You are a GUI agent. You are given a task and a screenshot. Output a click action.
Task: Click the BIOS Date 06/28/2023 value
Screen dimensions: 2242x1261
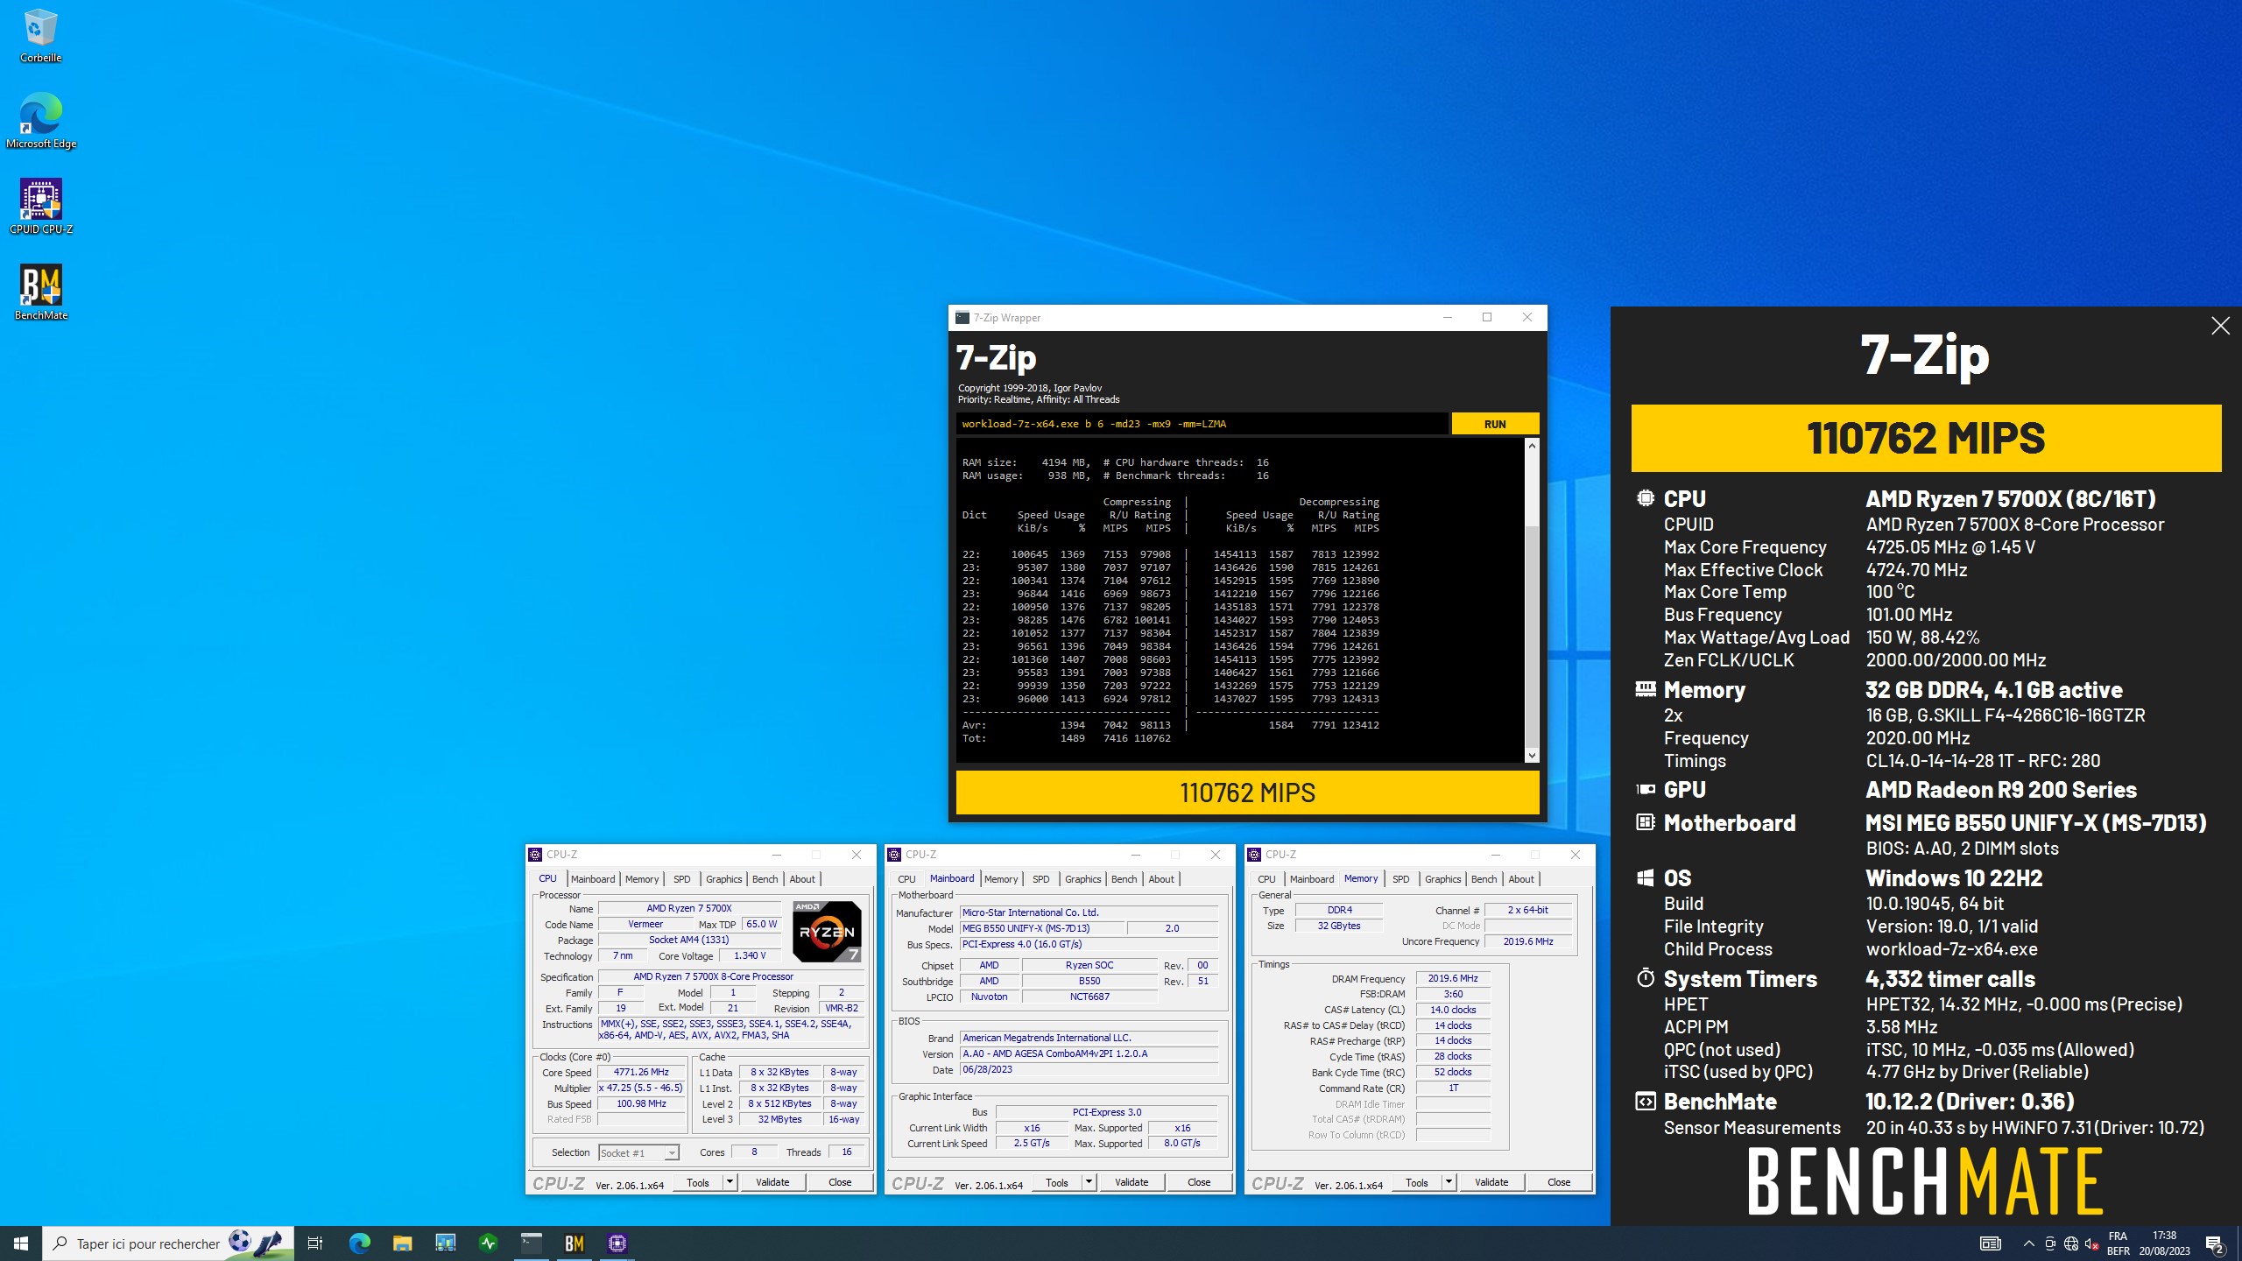[1089, 1070]
